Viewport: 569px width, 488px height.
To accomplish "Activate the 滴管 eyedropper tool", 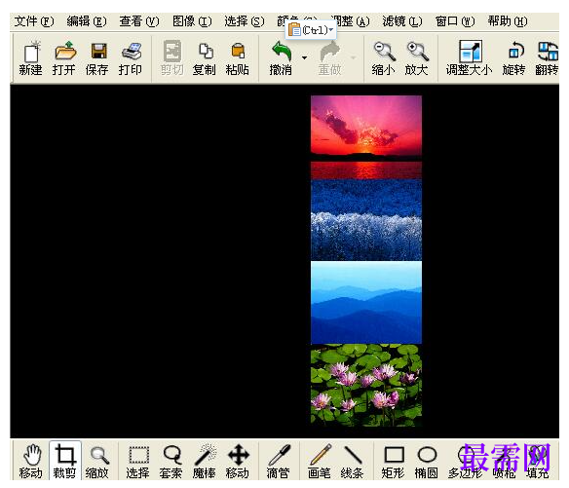I will pos(279,461).
